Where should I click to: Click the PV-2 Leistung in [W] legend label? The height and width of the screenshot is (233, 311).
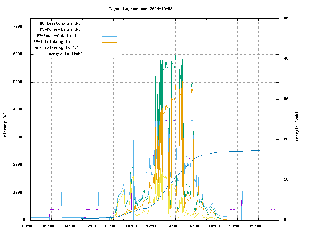click(x=56, y=48)
